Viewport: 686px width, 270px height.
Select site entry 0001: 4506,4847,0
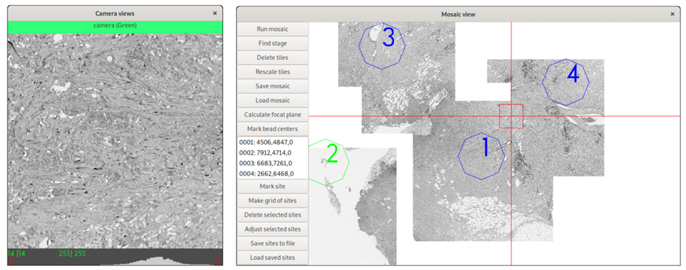[273, 142]
